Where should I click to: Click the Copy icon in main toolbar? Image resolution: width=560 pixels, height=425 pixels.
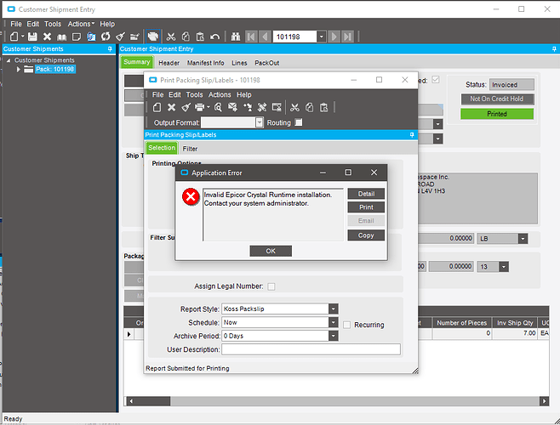[x=186, y=37]
